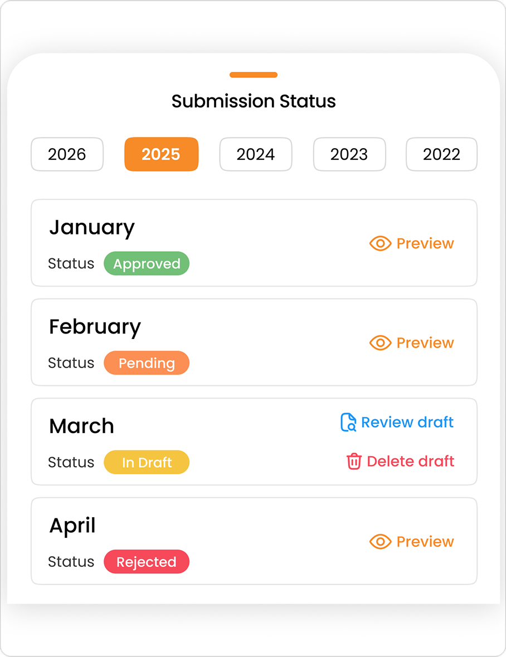
Task: Click the Review draft document icon
Action: point(348,423)
